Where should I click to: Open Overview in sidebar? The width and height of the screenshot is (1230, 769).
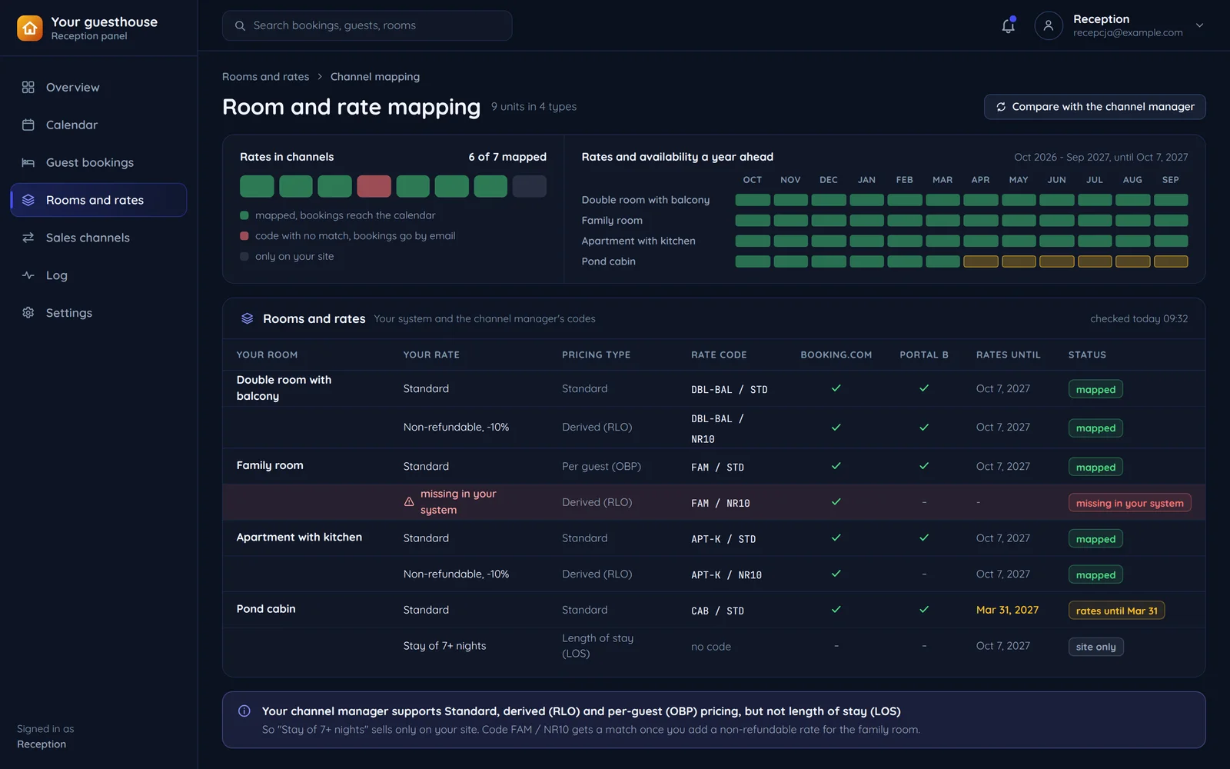click(98, 87)
